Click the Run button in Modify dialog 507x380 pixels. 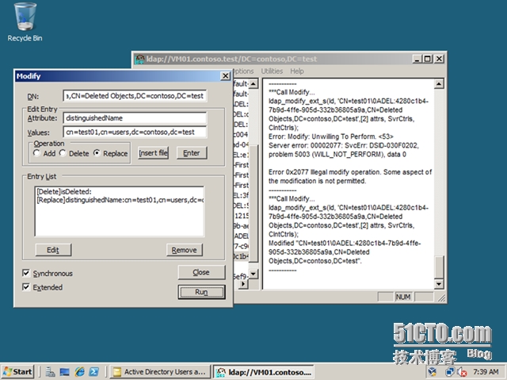201,292
